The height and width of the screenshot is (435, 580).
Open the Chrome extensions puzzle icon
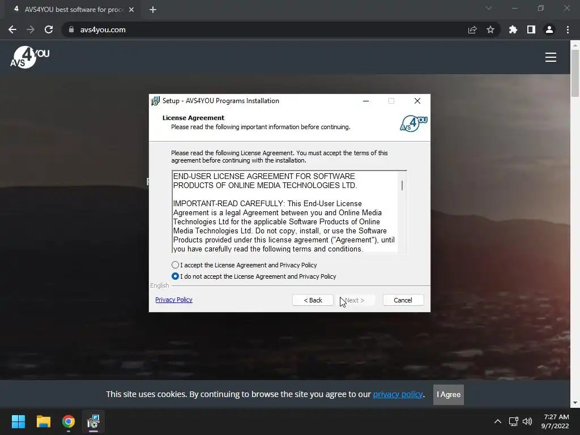click(x=513, y=29)
